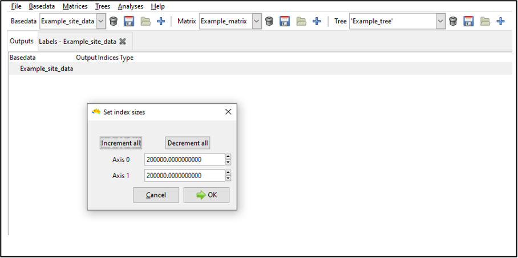Increase Axis 0 value with up arrow
The height and width of the screenshot is (258, 518).
point(228,157)
